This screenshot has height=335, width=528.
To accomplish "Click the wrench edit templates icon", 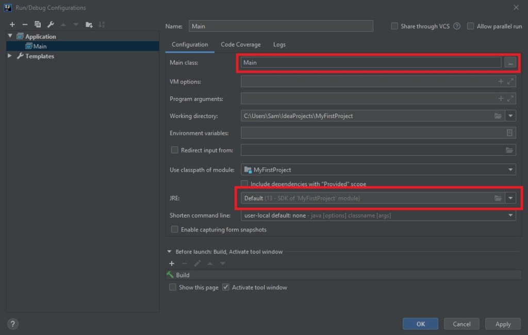I will [51, 24].
